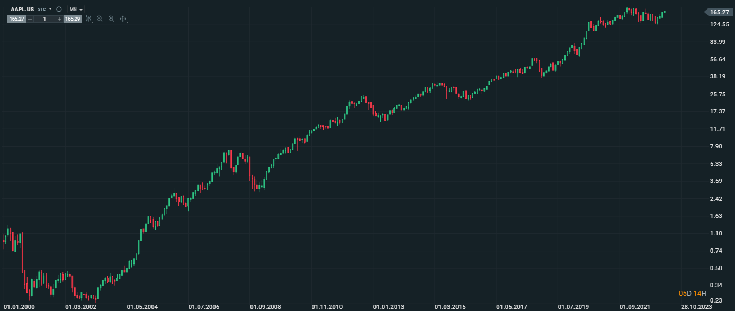
Task: Click the 165.27 sell price button
Action: pos(16,19)
